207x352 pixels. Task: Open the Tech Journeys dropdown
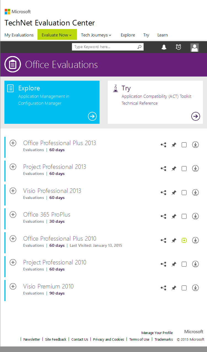pyautogui.click(x=96, y=35)
